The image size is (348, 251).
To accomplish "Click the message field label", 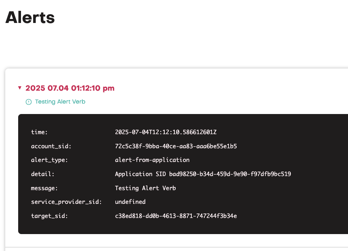I will point(44,188).
